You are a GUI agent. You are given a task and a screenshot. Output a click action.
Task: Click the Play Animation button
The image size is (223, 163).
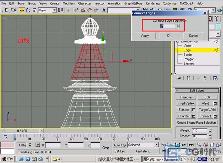click(177, 145)
